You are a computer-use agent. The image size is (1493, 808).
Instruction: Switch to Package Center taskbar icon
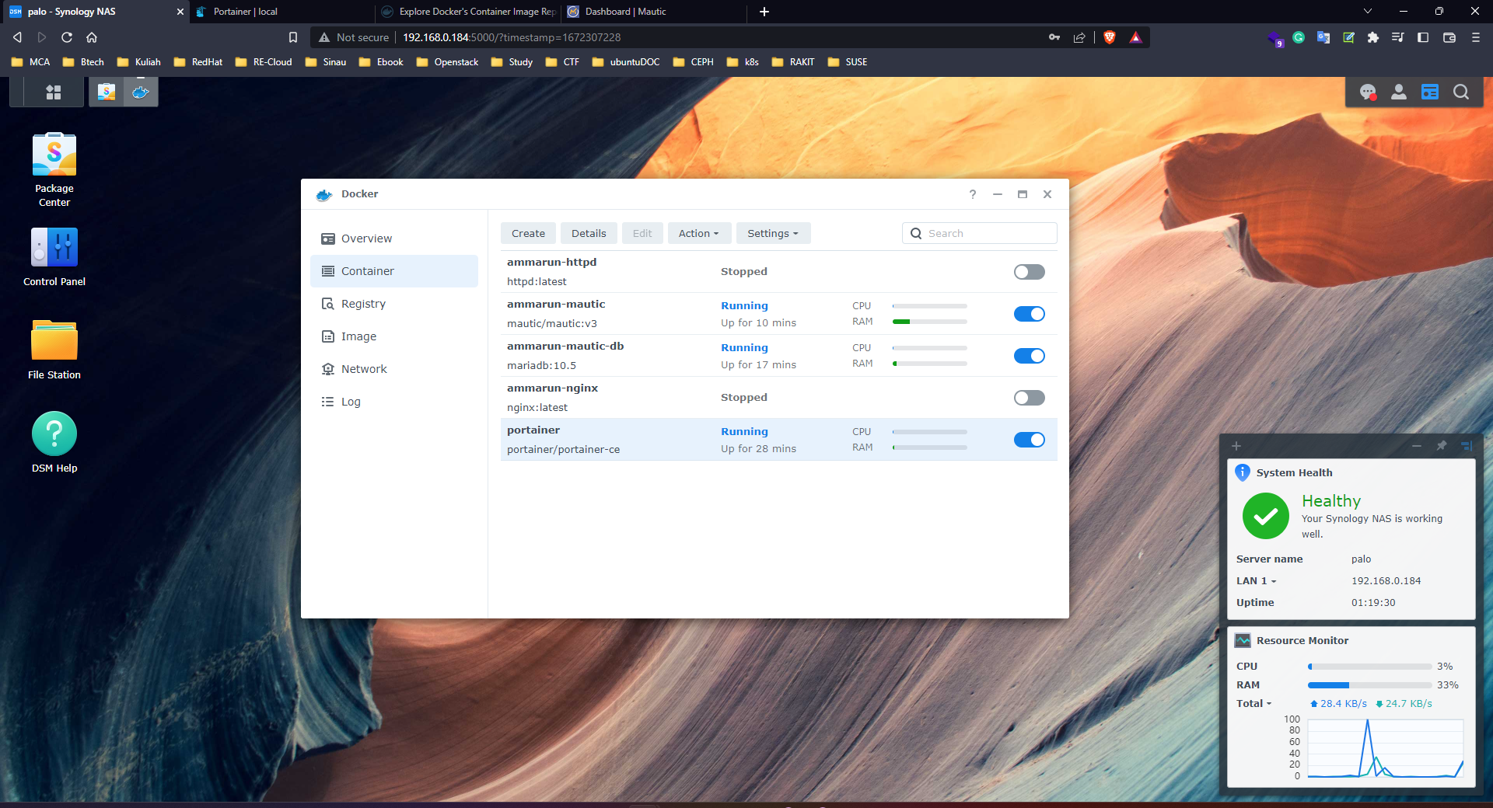[x=107, y=92]
